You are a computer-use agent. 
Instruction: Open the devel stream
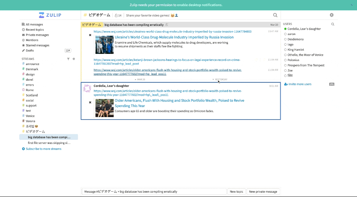[29, 80]
